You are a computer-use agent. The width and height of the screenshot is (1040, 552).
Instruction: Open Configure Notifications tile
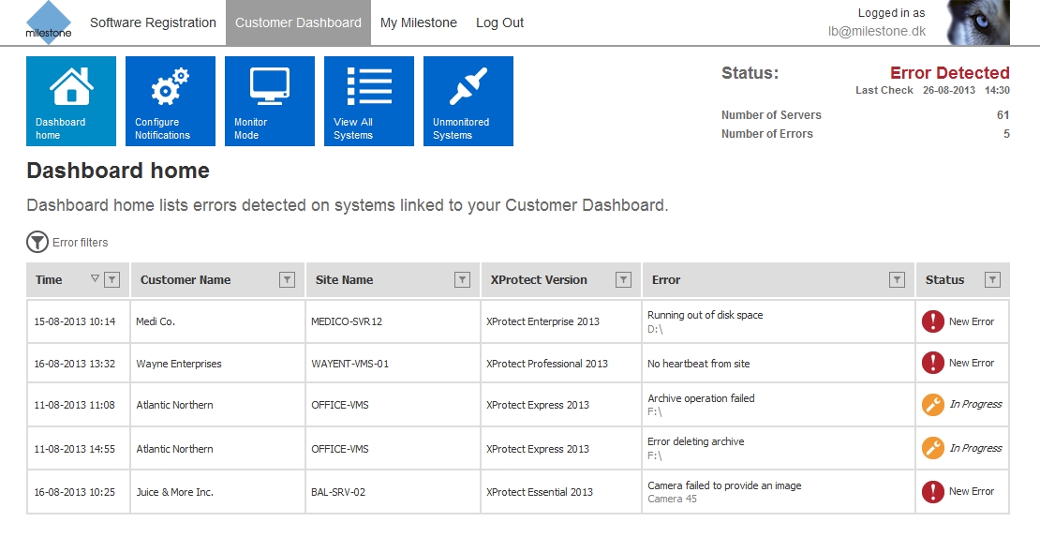click(x=171, y=101)
